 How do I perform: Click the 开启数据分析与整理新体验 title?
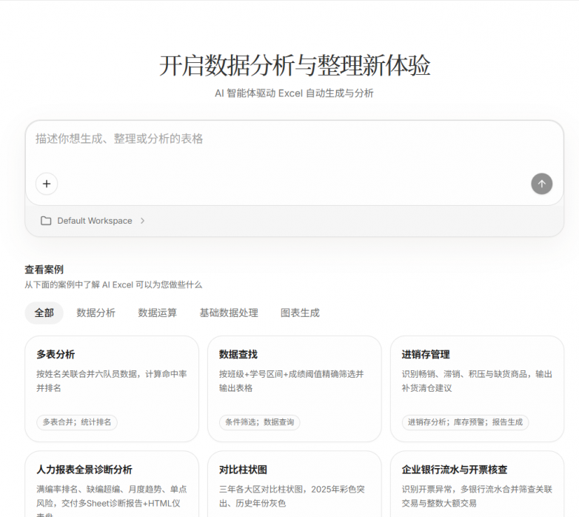(294, 66)
